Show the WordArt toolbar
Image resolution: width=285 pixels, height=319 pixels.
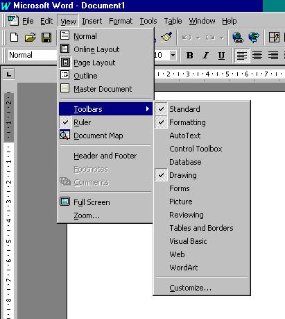click(x=202, y=268)
